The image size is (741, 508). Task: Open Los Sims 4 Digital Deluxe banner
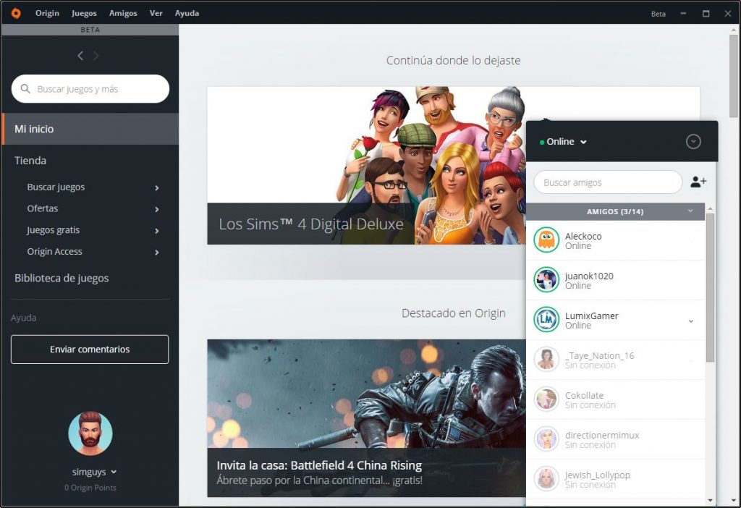pos(366,166)
